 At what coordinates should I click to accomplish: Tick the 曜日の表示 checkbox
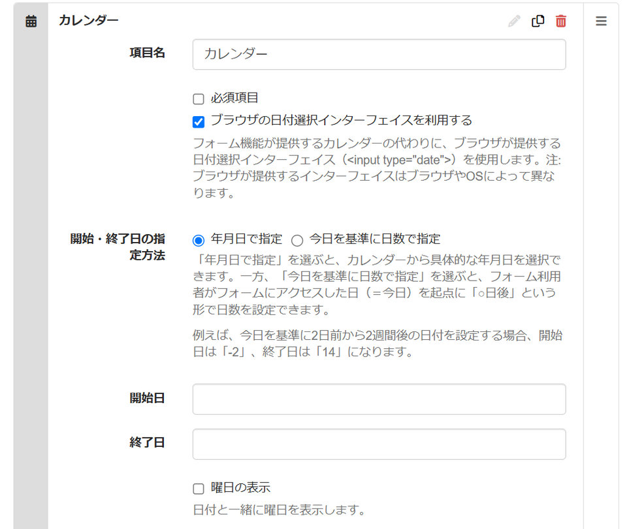pos(199,489)
